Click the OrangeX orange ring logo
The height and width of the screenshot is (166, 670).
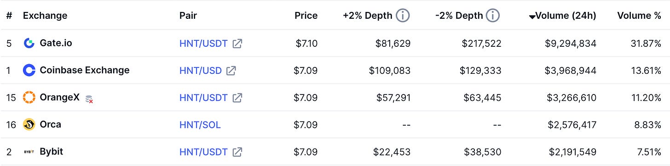pyautogui.click(x=29, y=98)
